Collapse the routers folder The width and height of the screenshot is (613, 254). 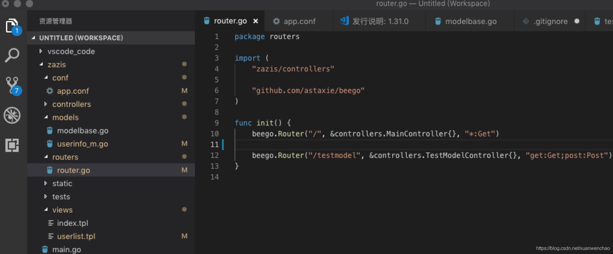(x=46, y=157)
